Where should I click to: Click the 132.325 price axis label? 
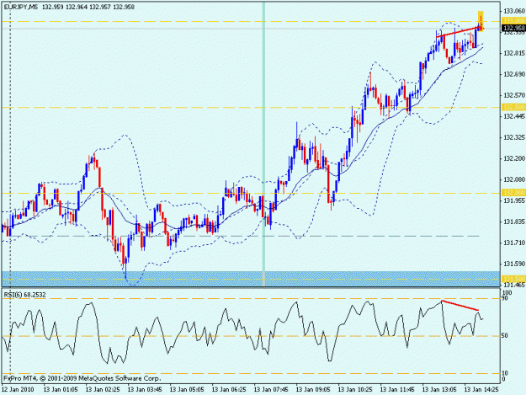(x=513, y=137)
